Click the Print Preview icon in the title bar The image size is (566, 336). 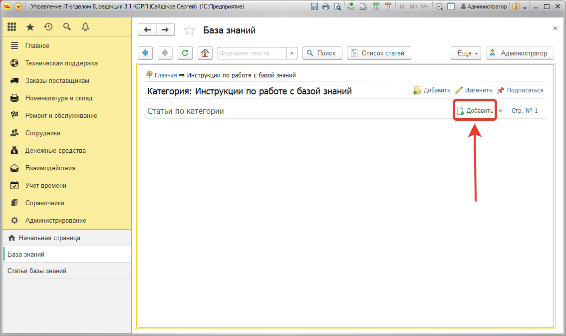click(x=337, y=6)
